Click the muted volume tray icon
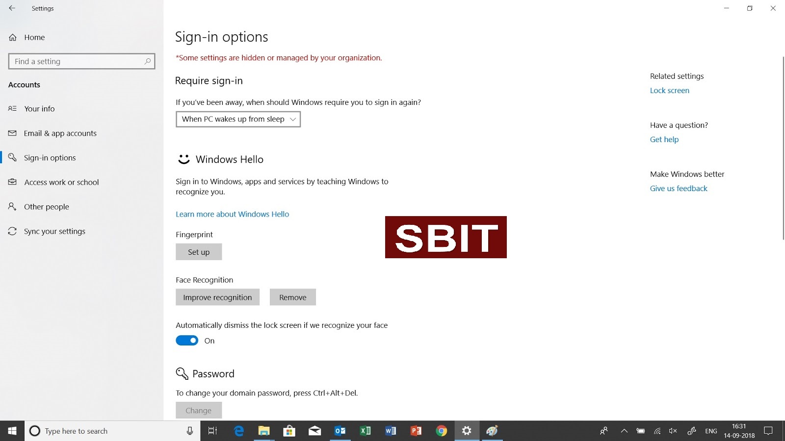 pyautogui.click(x=673, y=431)
